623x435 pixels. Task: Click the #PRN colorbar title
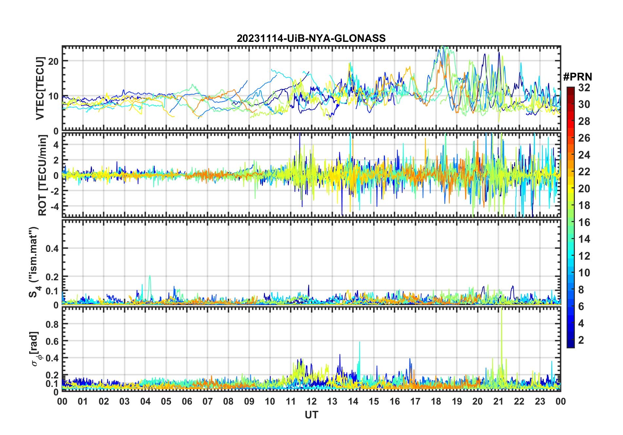coord(577,77)
